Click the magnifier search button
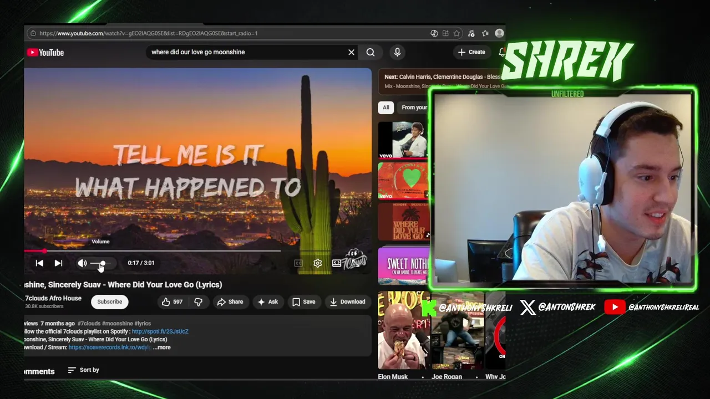The height and width of the screenshot is (399, 710). pos(371,52)
